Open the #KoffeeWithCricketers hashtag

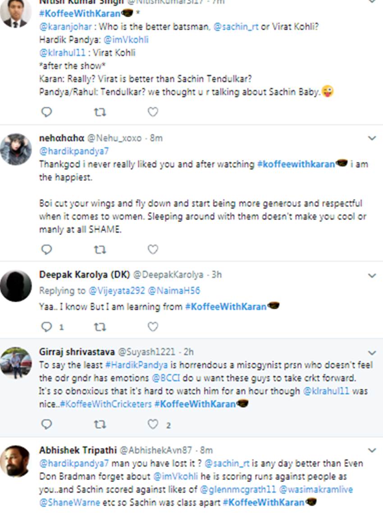tap(108, 404)
